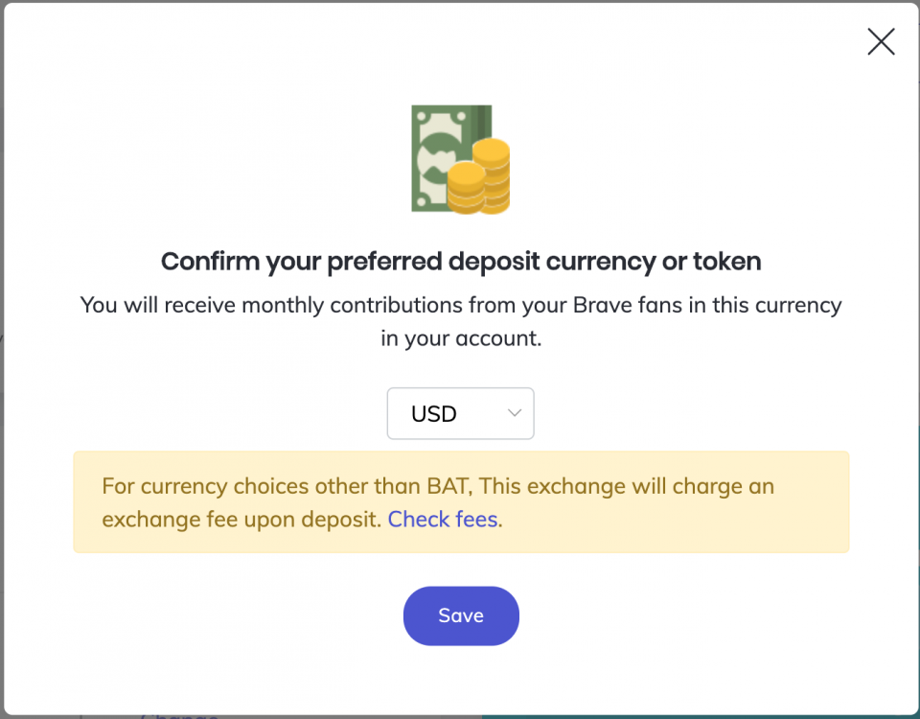Click the dialog heading about deposit currency
920x719 pixels.
(x=461, y=262)
